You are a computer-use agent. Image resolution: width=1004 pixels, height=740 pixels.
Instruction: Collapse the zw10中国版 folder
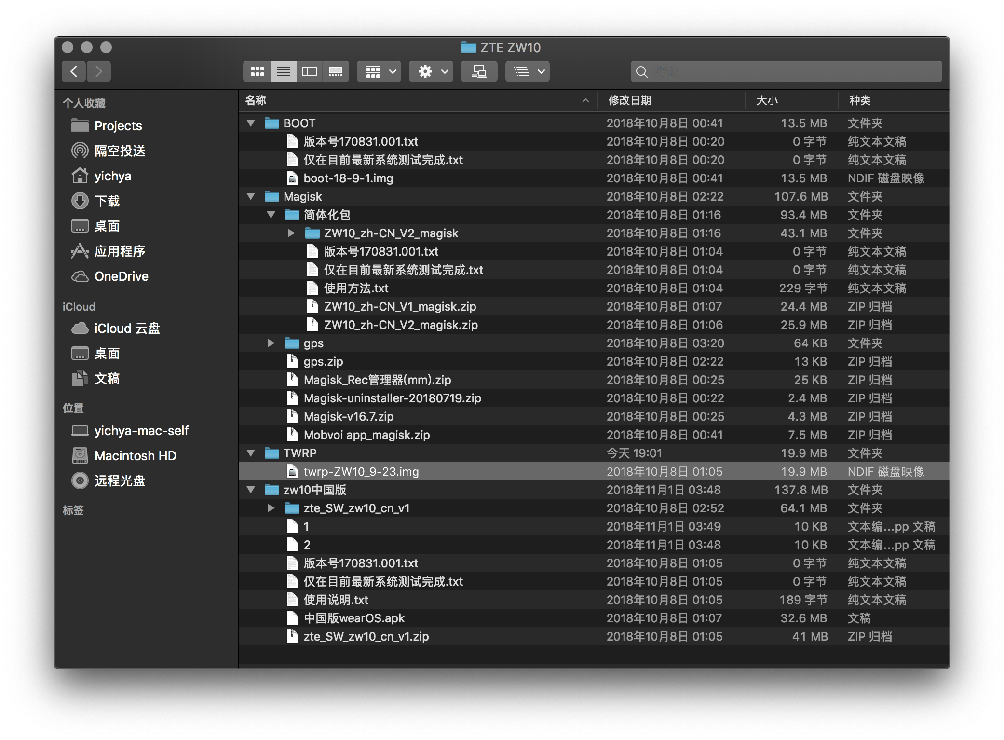point(251,490)
